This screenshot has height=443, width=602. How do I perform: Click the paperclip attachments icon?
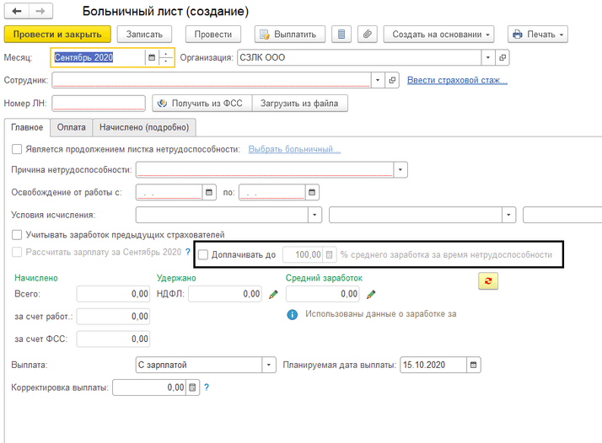[x=367, y=35]
